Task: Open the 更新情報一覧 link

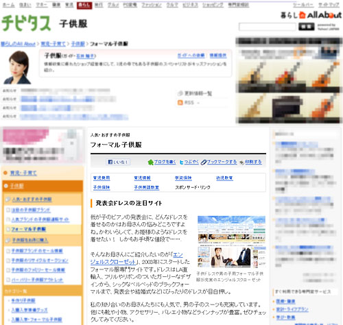Action: [x=198, y=93]
